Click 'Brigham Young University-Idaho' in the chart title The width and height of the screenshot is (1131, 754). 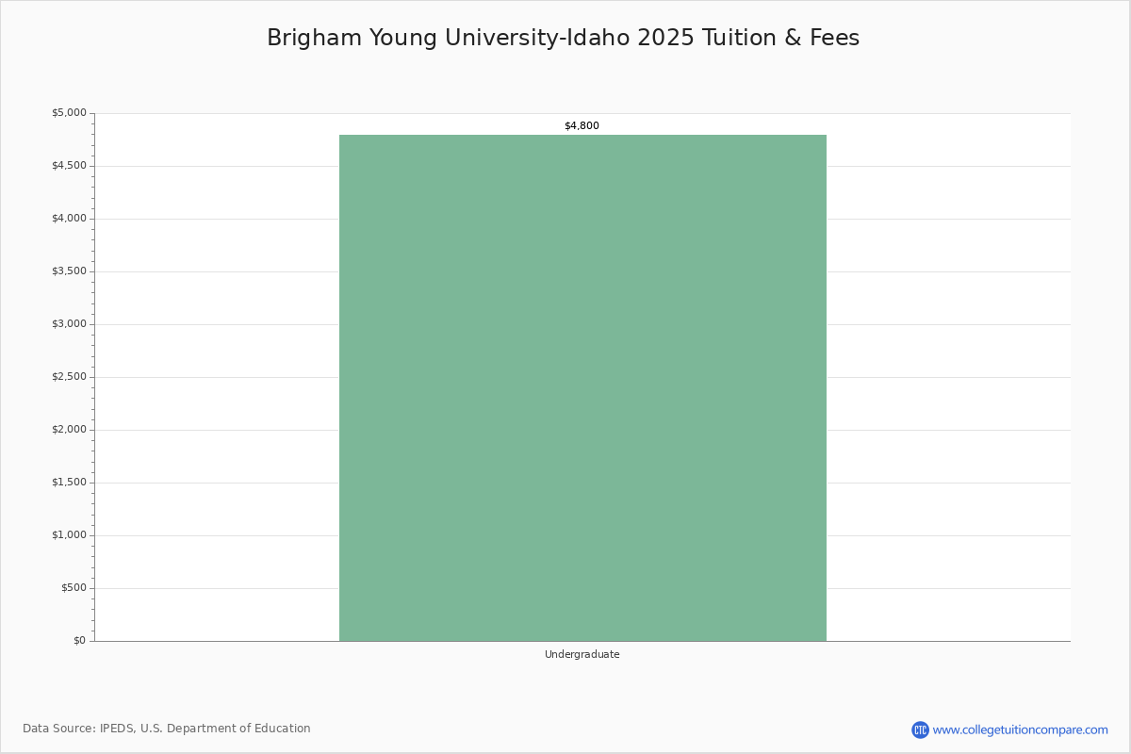click(x=449, y=38)
